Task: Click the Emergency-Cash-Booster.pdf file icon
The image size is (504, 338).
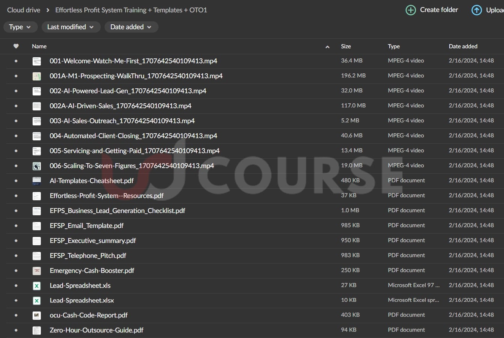Action: point(37,271)
